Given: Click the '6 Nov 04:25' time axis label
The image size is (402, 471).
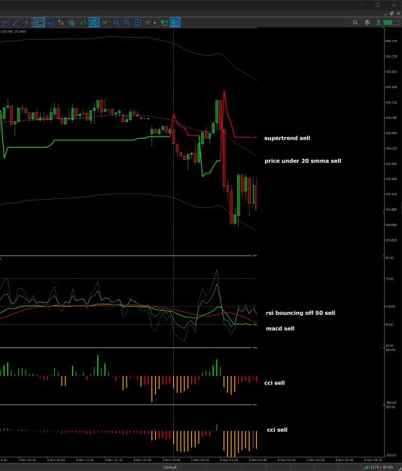Looking at the screenshot, I should 373,460.
